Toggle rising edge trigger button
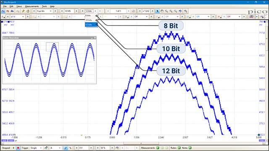This screenshot has height=151, width=269. click(x=66, y=148)
